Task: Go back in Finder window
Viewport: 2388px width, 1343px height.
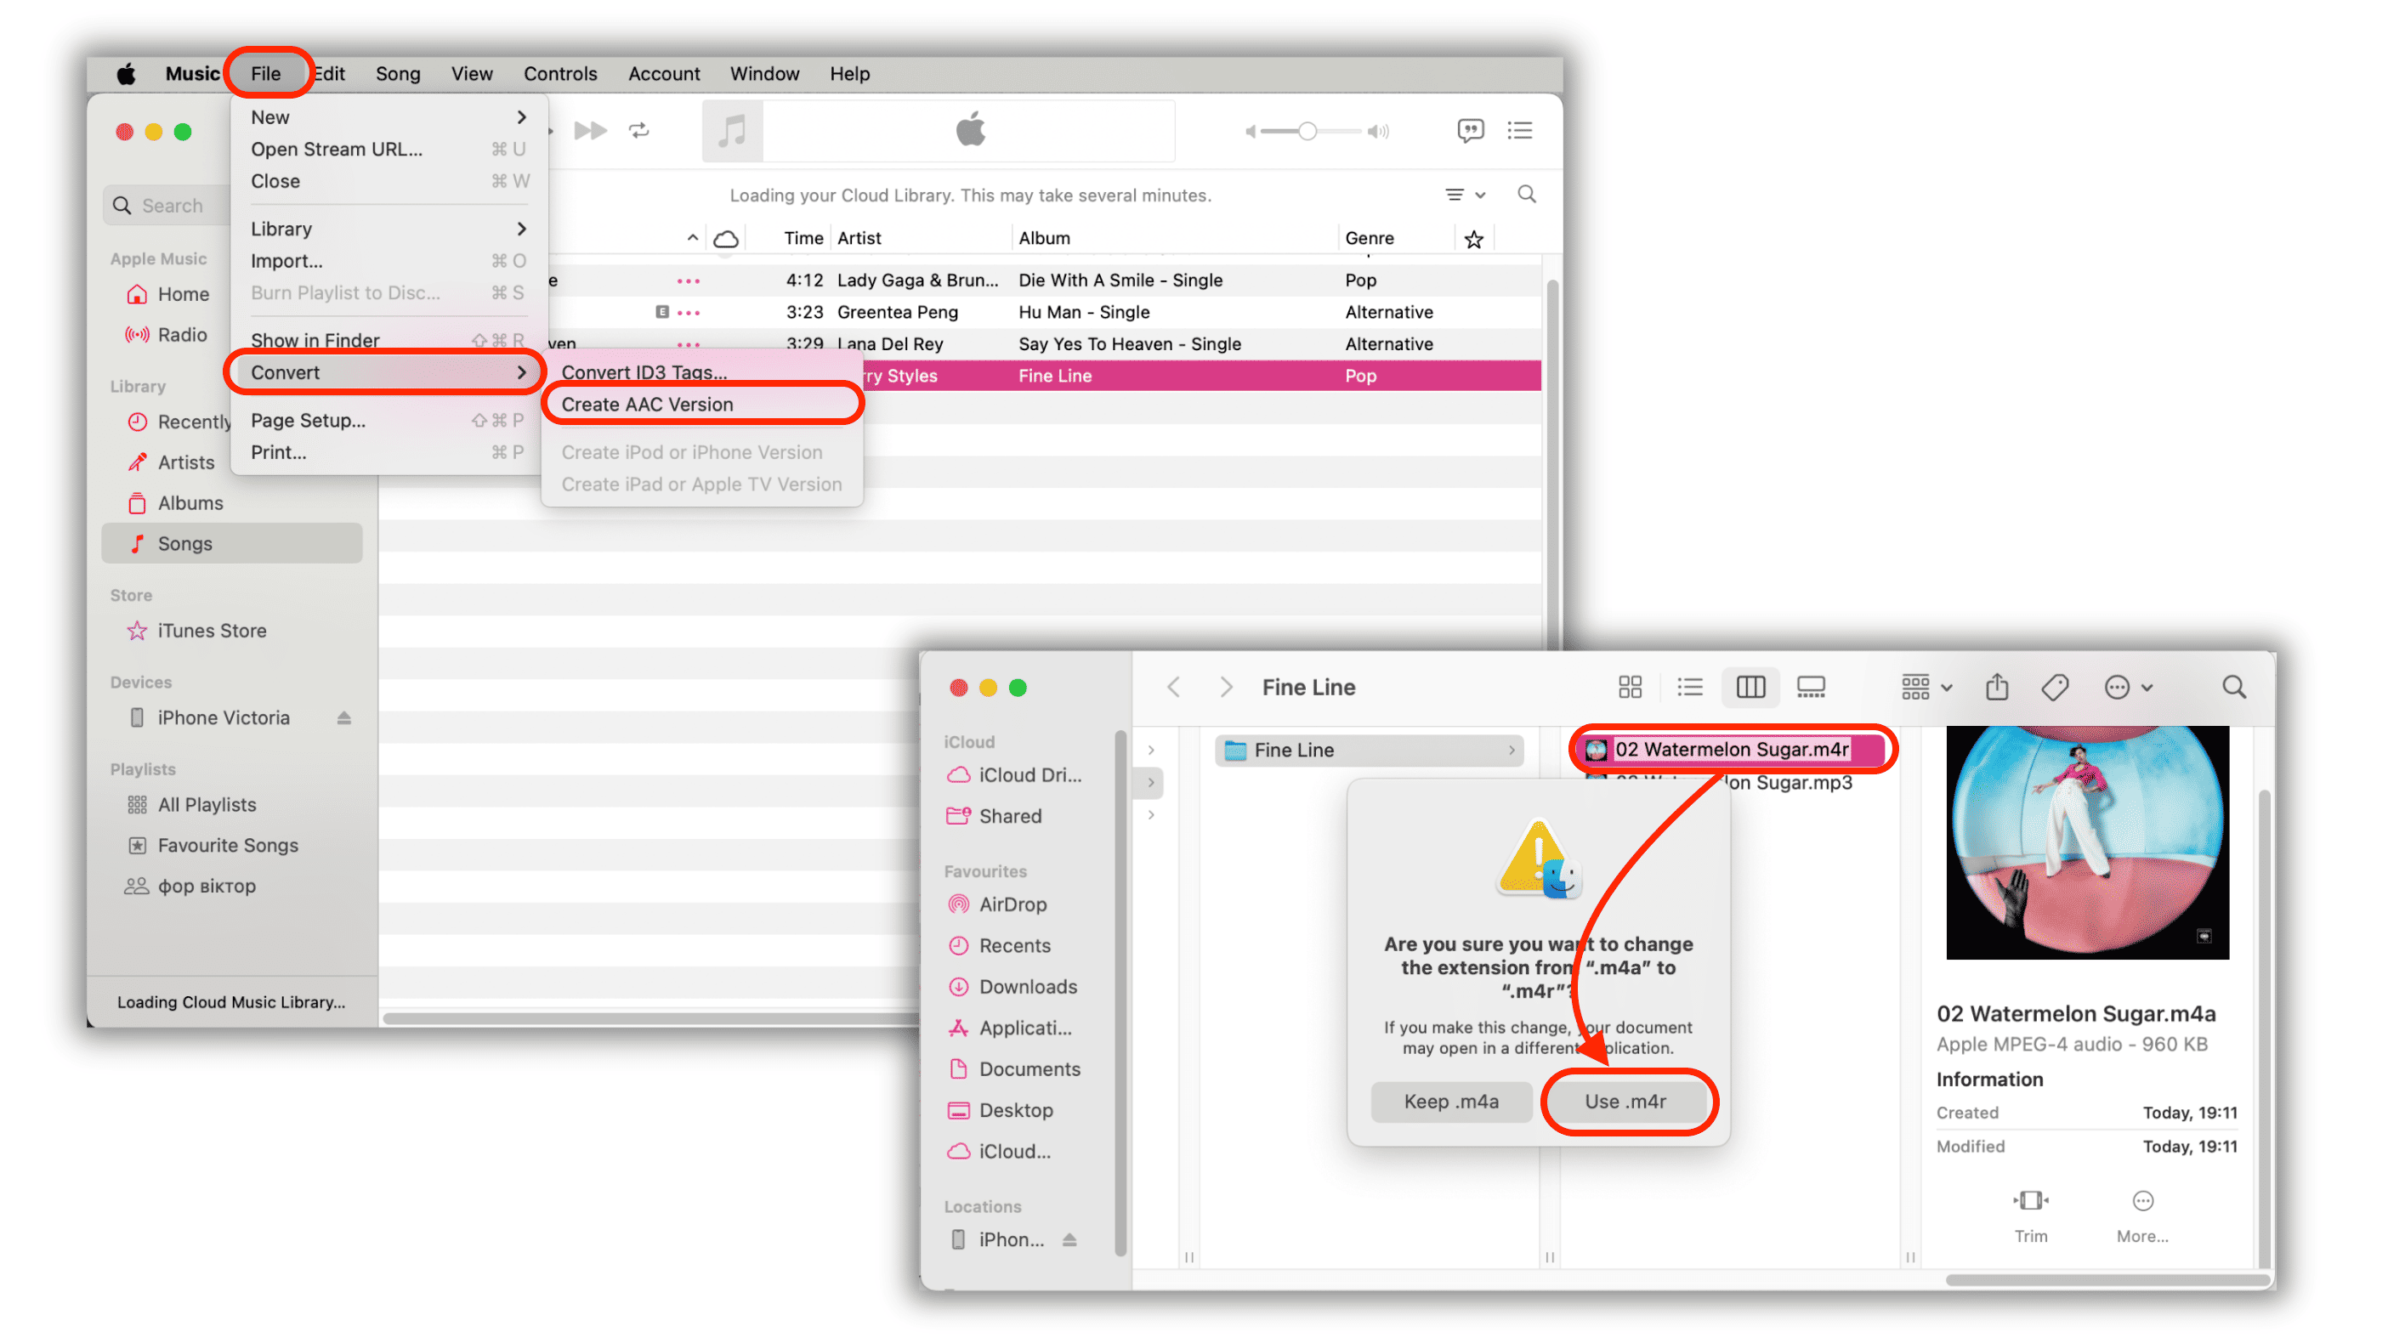Action: [x=1174, y=687]
